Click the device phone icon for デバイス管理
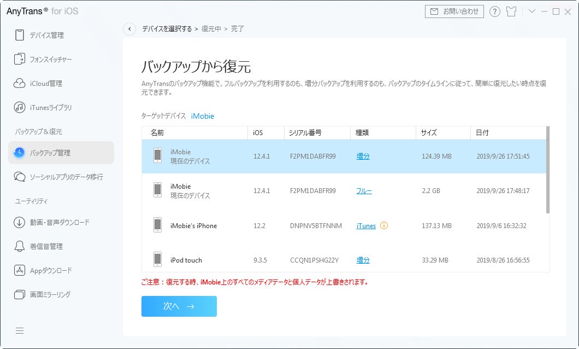 (x=20, y=35)
